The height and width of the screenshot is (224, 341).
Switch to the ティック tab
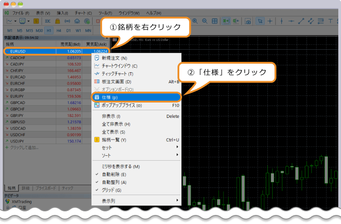pyautogui.click(x=67, y=188)
